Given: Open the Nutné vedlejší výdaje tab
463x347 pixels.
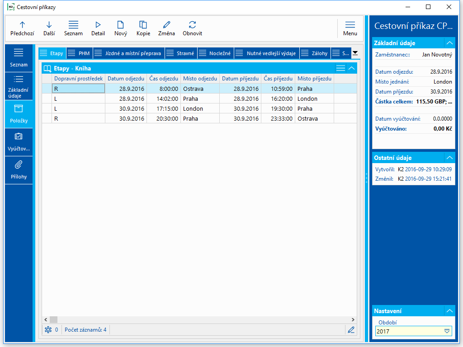Looking at the screenshot, I should (x=267, y=53).
